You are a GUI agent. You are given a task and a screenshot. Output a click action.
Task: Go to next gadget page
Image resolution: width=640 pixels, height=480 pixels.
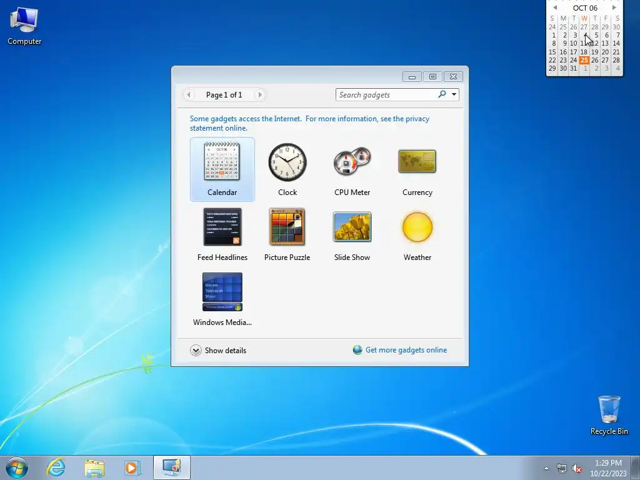click(x=259, y=95)
